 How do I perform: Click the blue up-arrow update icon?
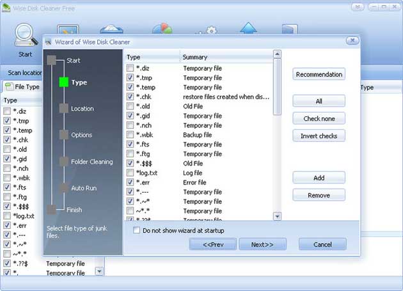[248, 28]
